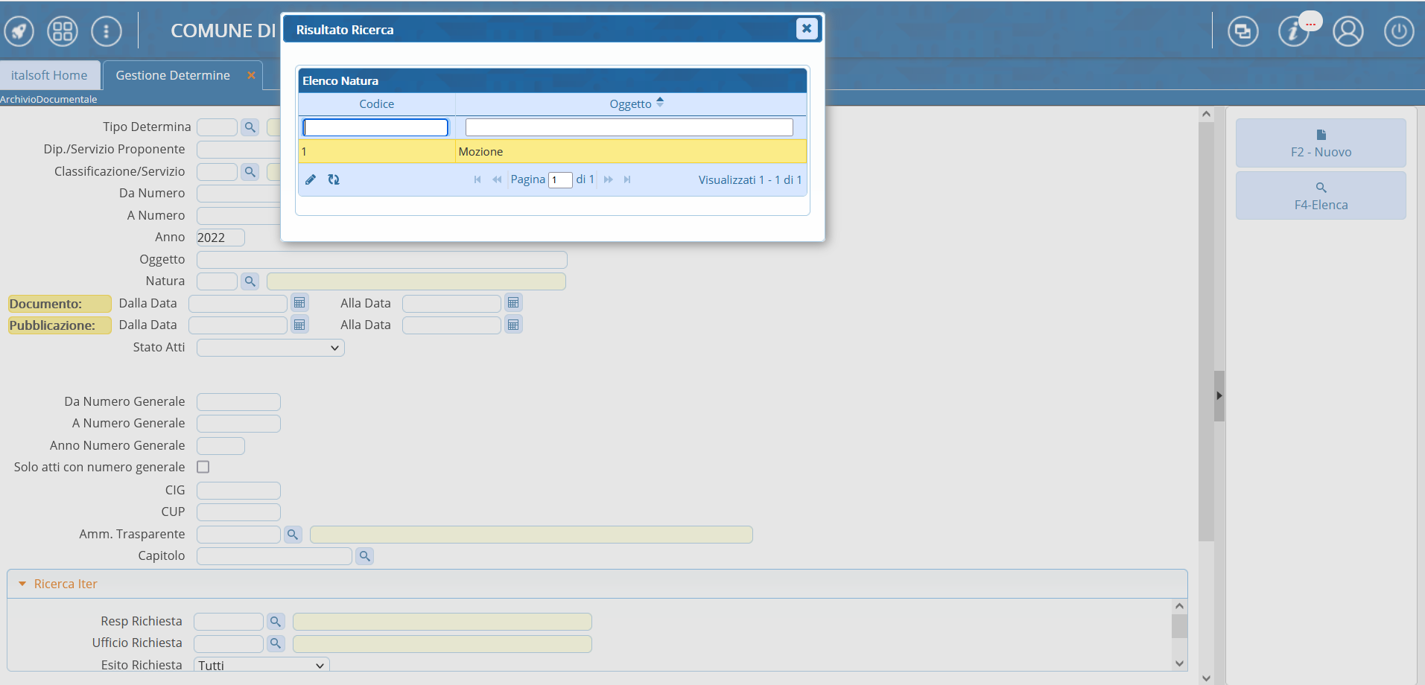Screen dimensions: 1425x685
Task: Sort by the Oggetto column header
Action: click(630, 104)
